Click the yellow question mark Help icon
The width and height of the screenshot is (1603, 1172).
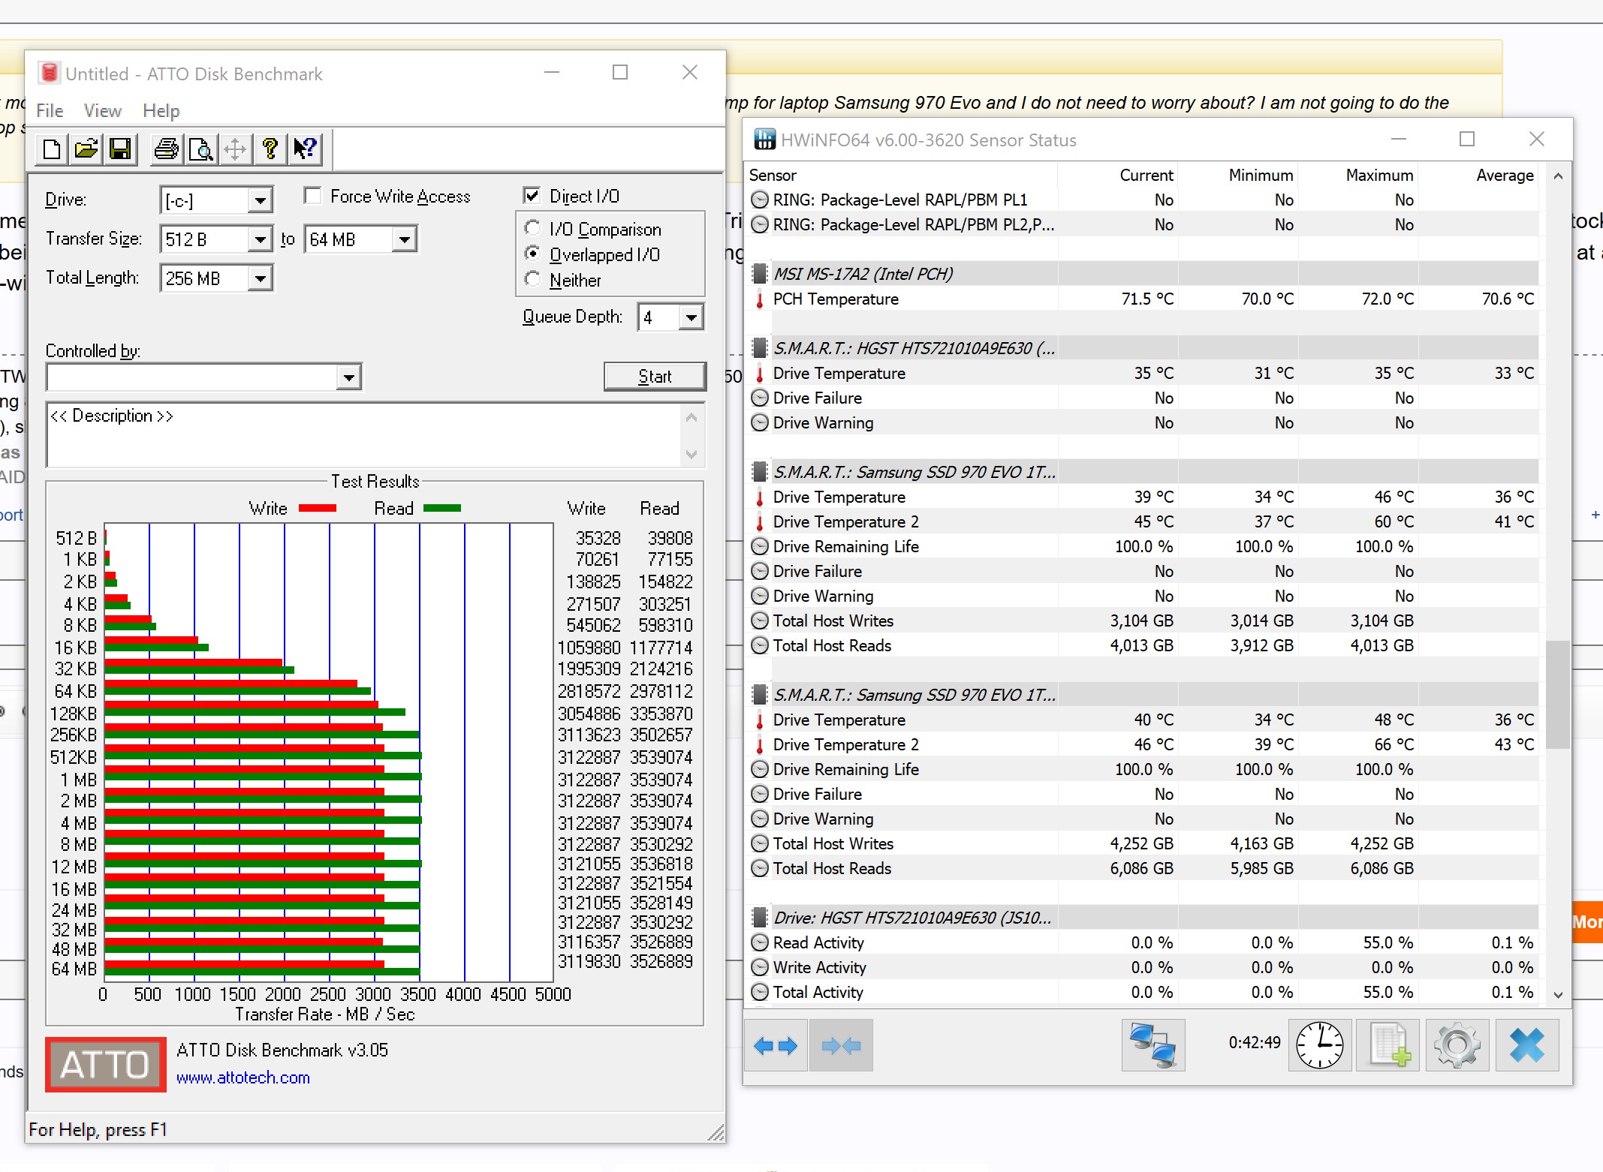pyautogui.click(x=270, y=149)
